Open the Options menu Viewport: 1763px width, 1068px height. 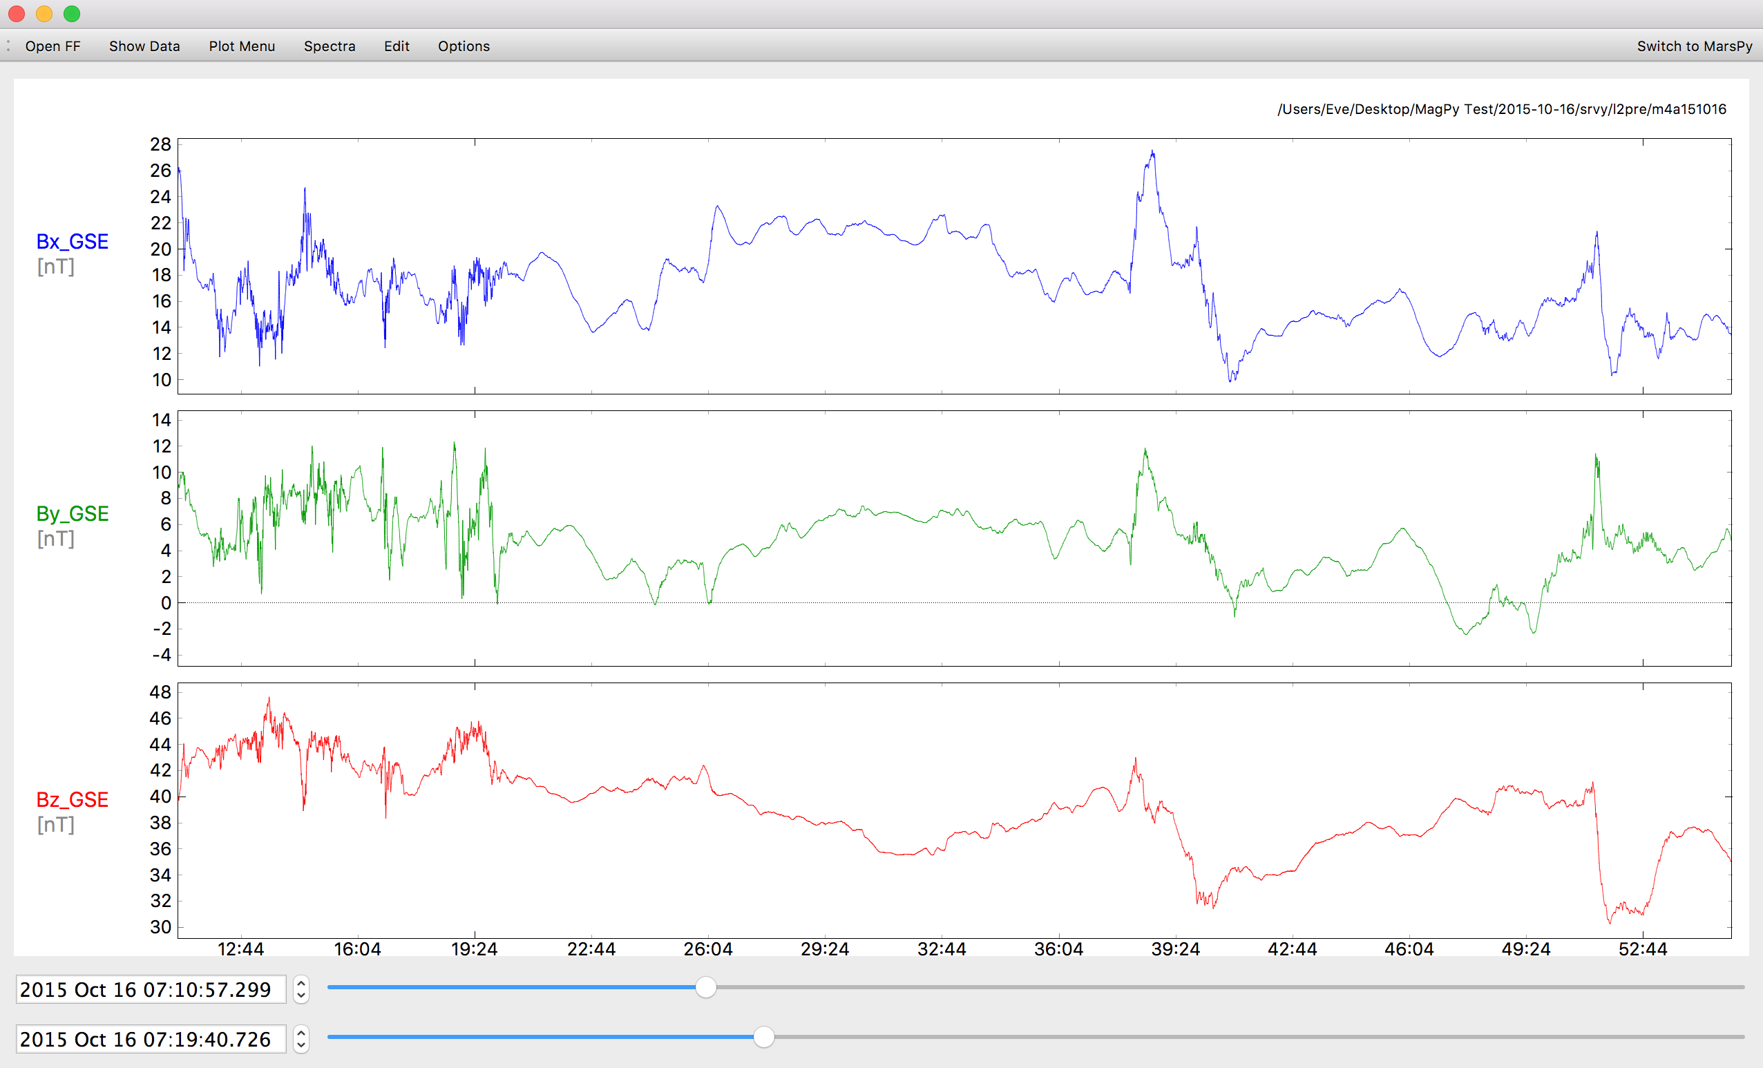tap(464, 46)
